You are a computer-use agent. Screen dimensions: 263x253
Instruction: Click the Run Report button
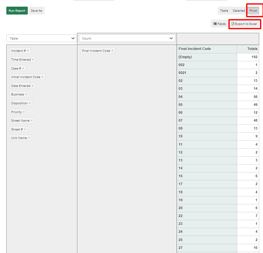pos(17,10)
